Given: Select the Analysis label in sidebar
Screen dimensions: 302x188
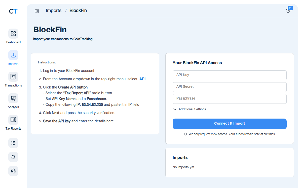Looking at the screenshot, I should click(x=13, y=107).
